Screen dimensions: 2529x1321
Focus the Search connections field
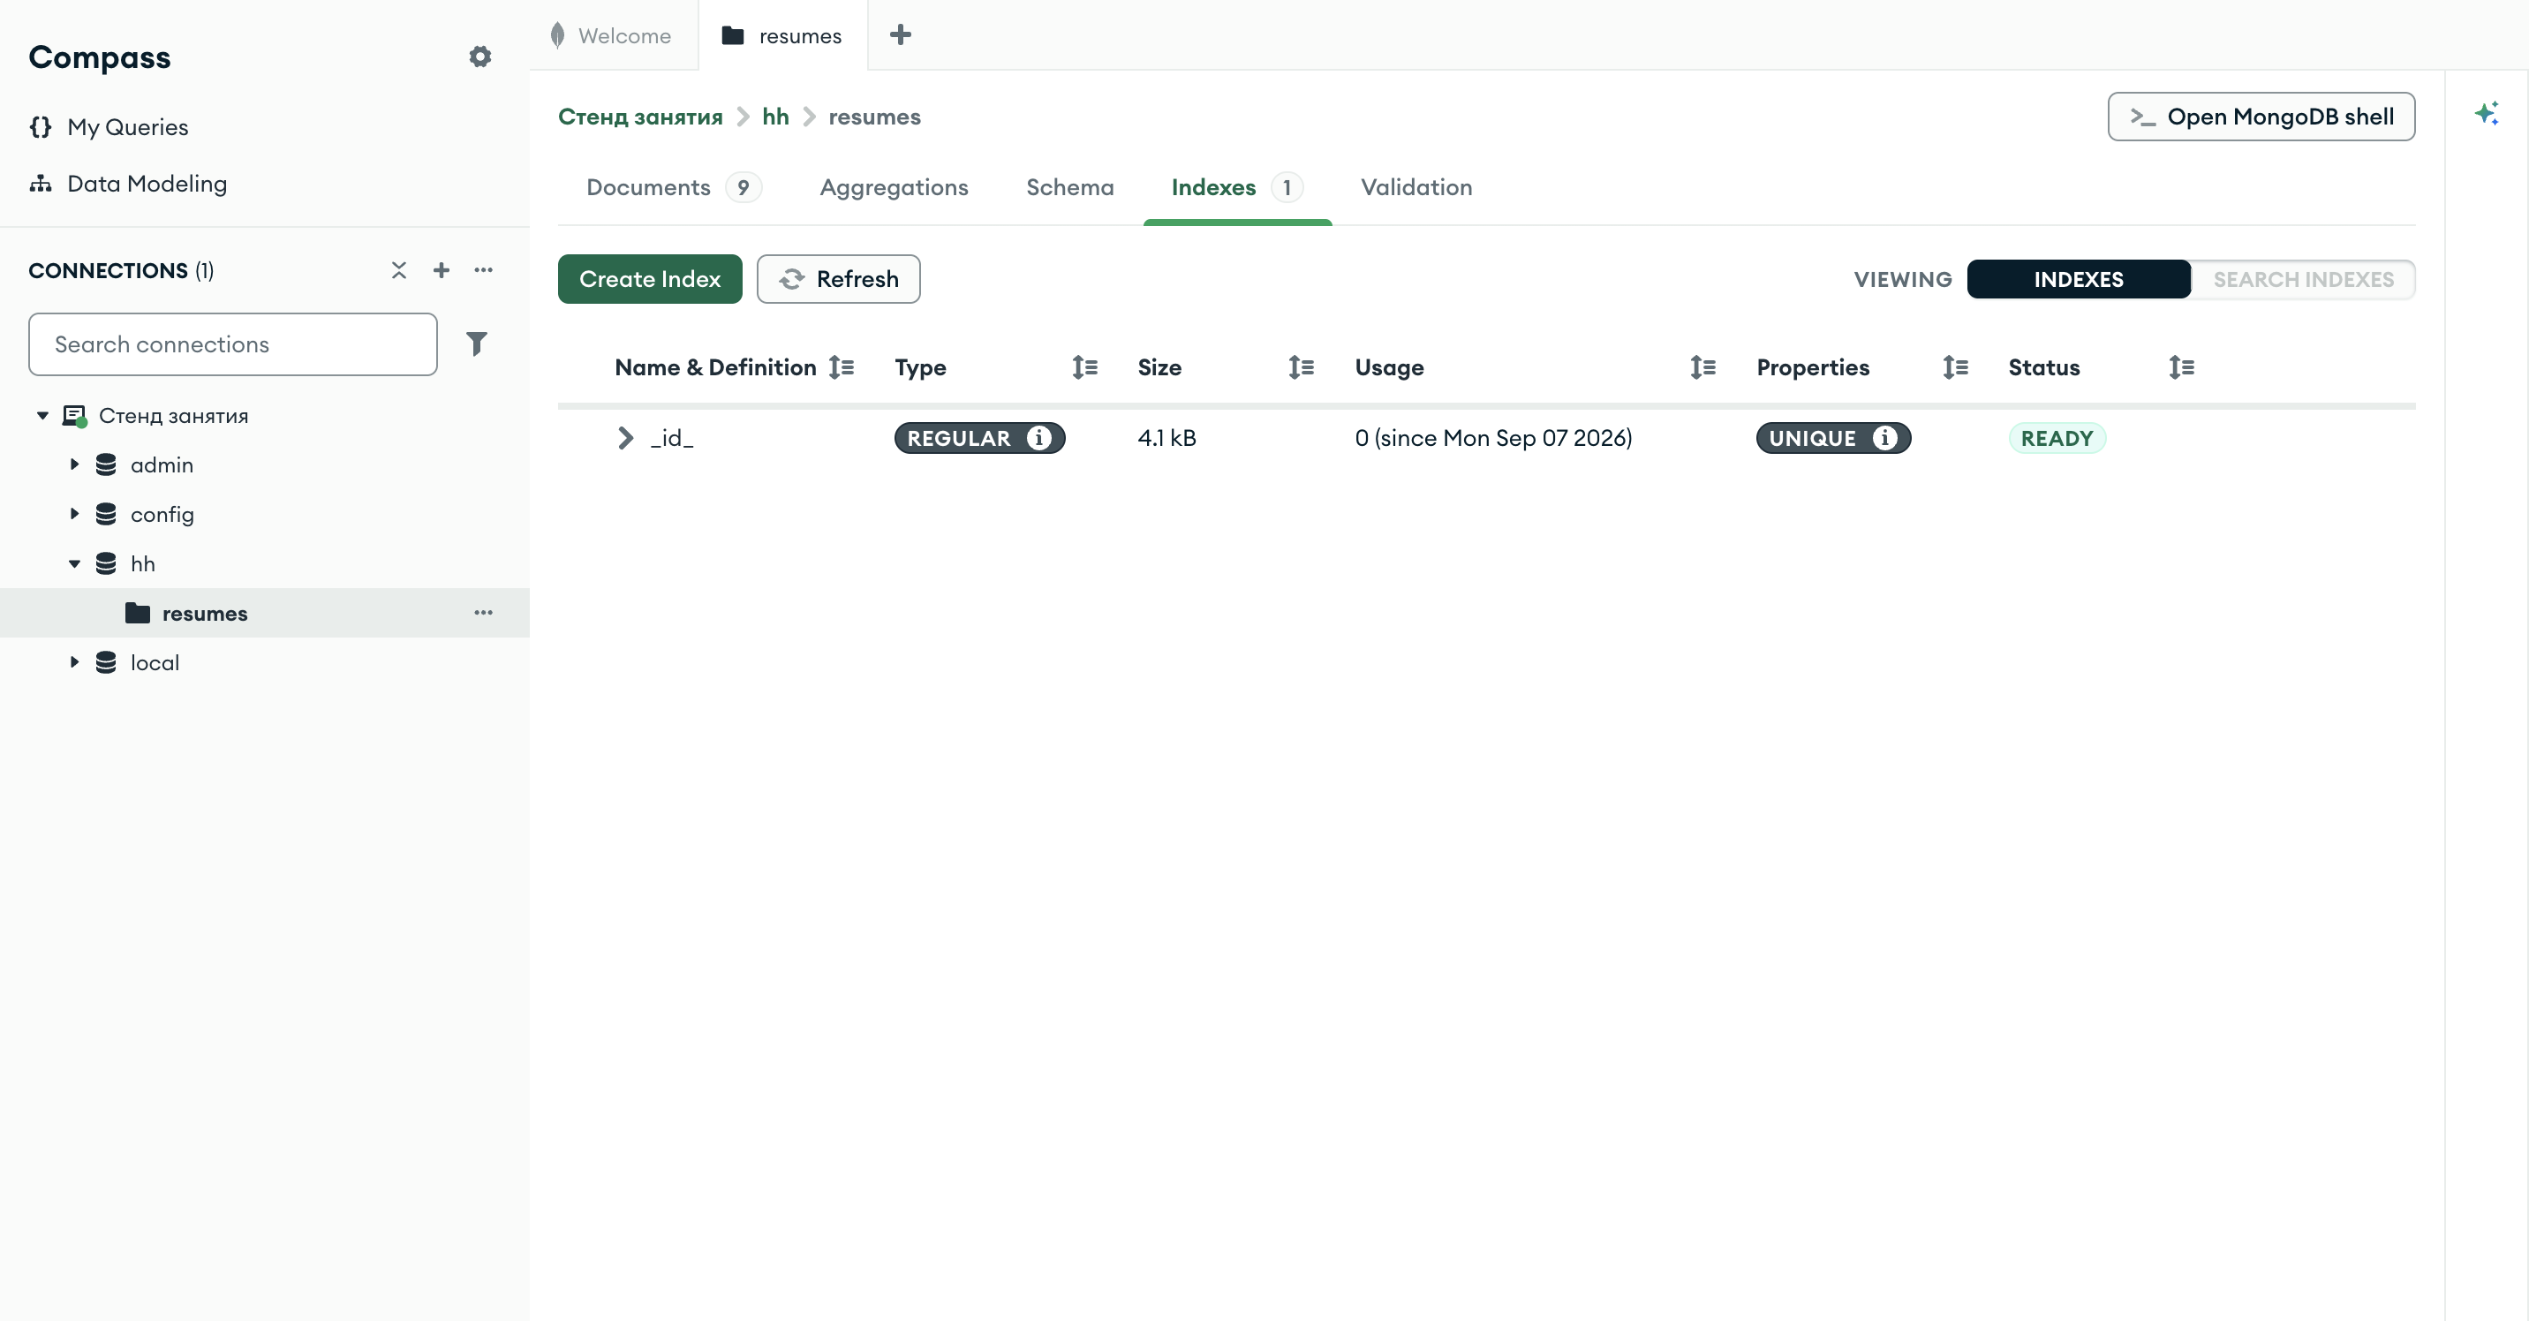[x=232, y=344]
